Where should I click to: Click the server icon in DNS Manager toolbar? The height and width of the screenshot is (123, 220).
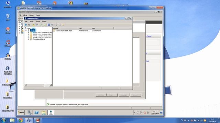(x=56, y=25)
